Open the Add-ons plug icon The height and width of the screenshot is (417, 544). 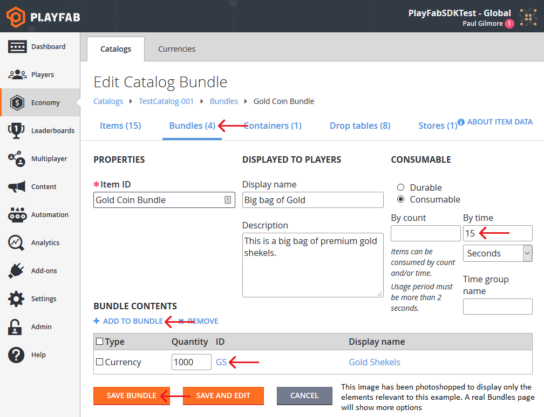[x=16, y=271]
